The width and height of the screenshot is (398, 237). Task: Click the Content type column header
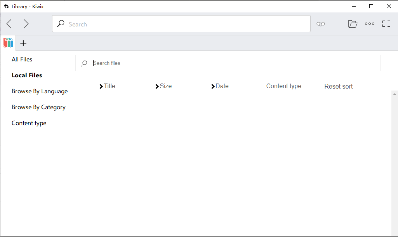pos(283,86)
